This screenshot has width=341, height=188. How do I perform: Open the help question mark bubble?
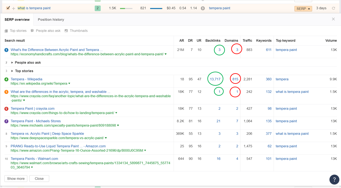point(334,180)
